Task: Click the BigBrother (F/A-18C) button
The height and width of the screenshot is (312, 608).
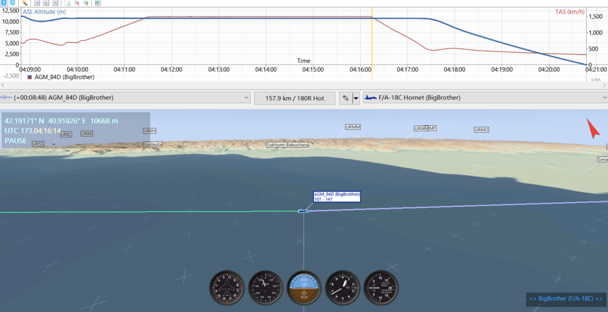Action: (x=566, y=299)
